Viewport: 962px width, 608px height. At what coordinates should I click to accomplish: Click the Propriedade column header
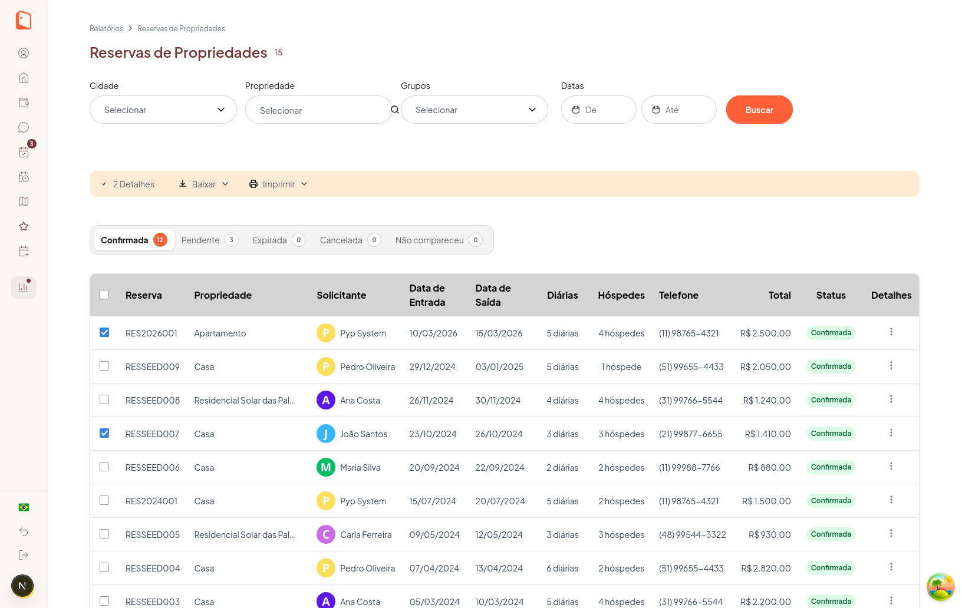tap(223, 295)
